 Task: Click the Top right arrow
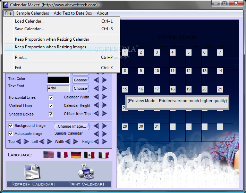[x=26, y=142]
